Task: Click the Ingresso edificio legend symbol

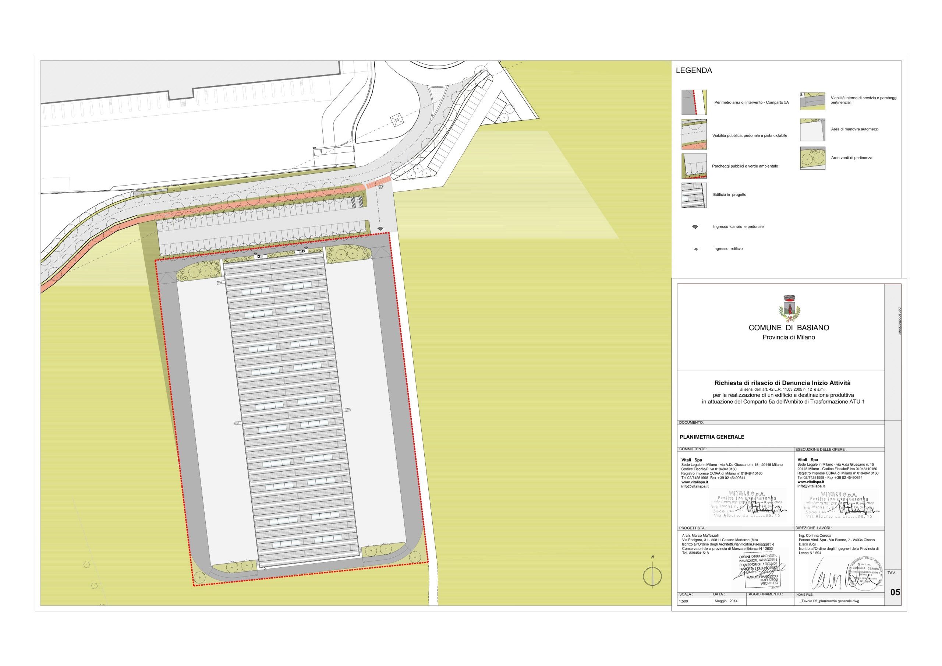Action: (x=696, y=249)
